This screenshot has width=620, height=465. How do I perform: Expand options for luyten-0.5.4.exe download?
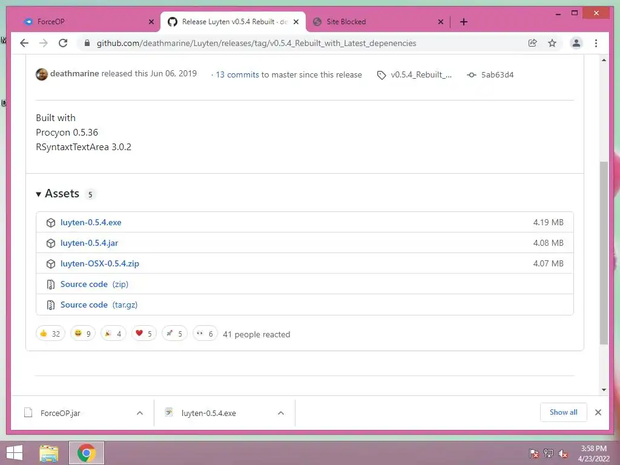(x=281, y=413)
